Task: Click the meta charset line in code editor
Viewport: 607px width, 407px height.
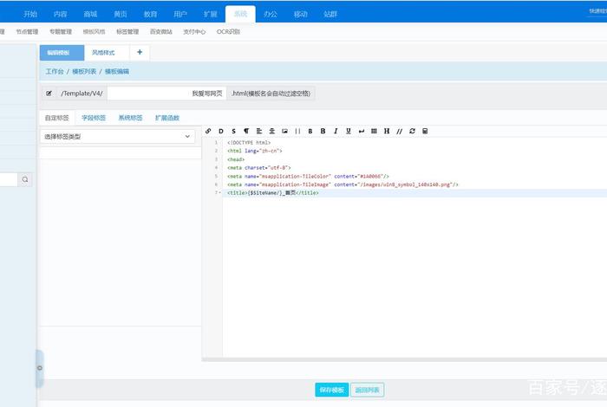Action: tap(259, 168)
